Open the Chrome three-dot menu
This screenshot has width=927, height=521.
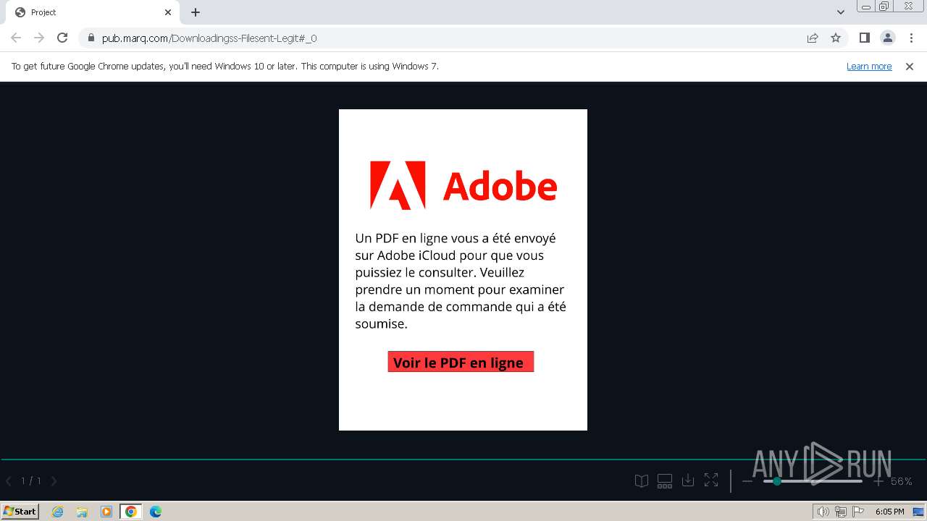coord(912,38)
